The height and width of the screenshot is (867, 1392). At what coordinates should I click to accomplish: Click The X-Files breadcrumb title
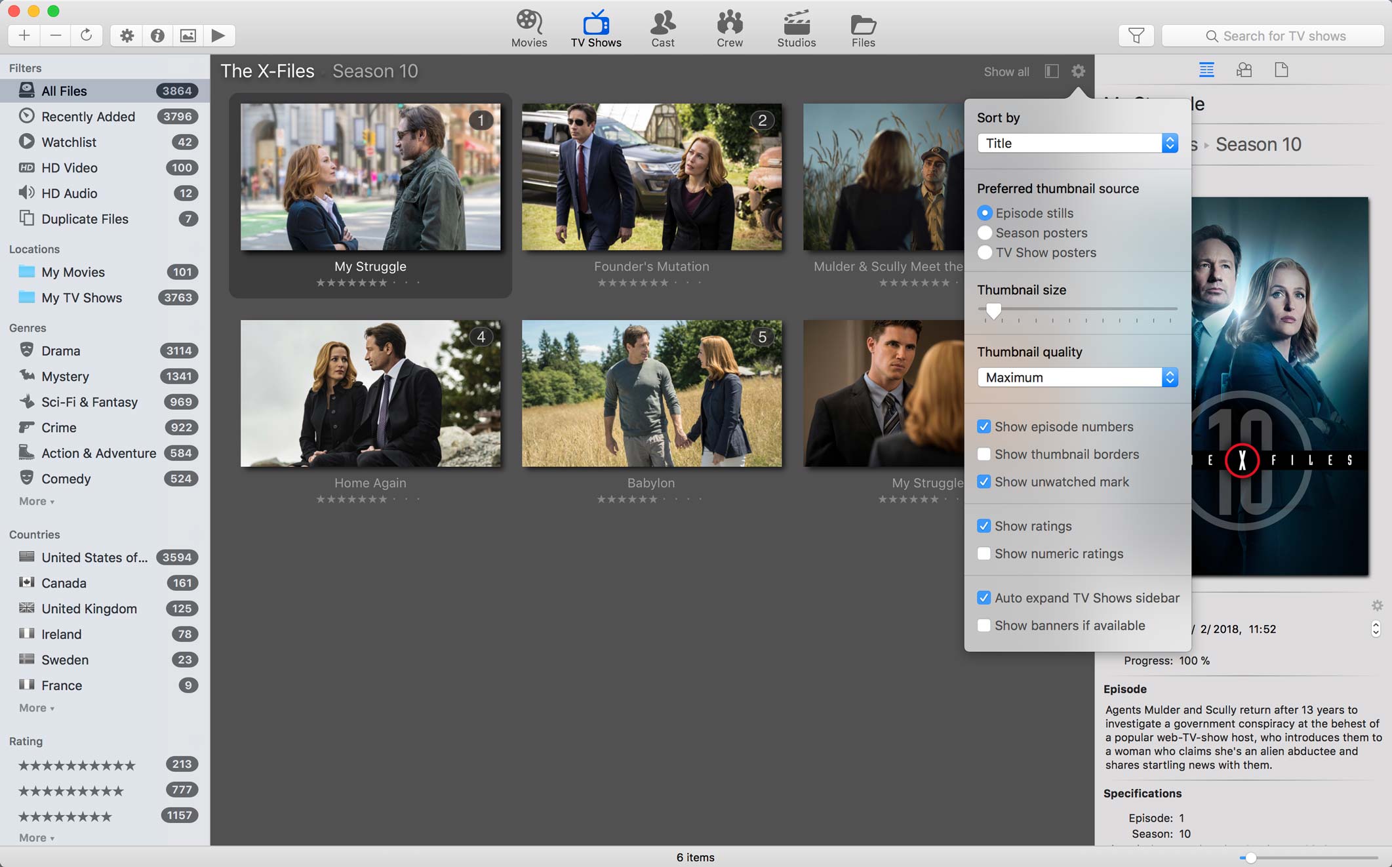pos(268,71)
